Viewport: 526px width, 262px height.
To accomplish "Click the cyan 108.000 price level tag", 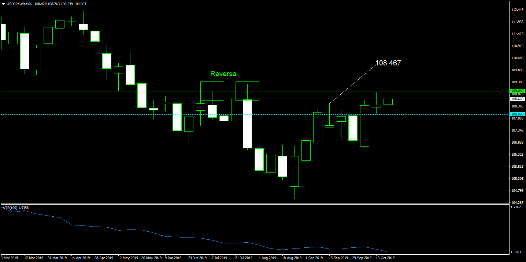I will pos(517,114).
